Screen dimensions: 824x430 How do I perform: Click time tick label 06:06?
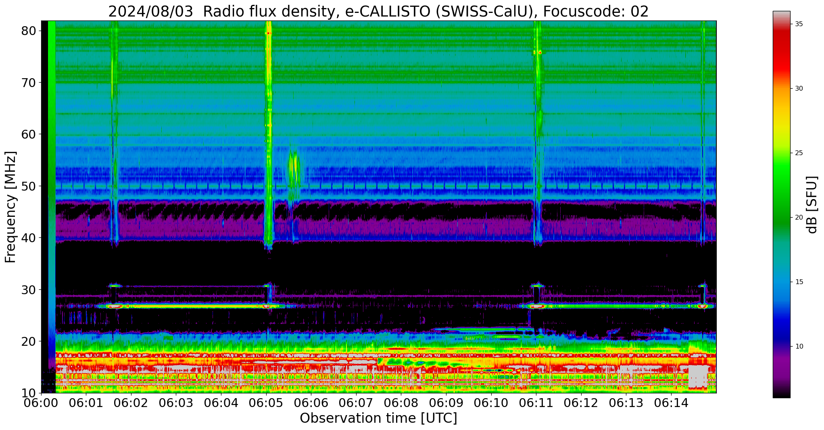click(x=311, y=403)
